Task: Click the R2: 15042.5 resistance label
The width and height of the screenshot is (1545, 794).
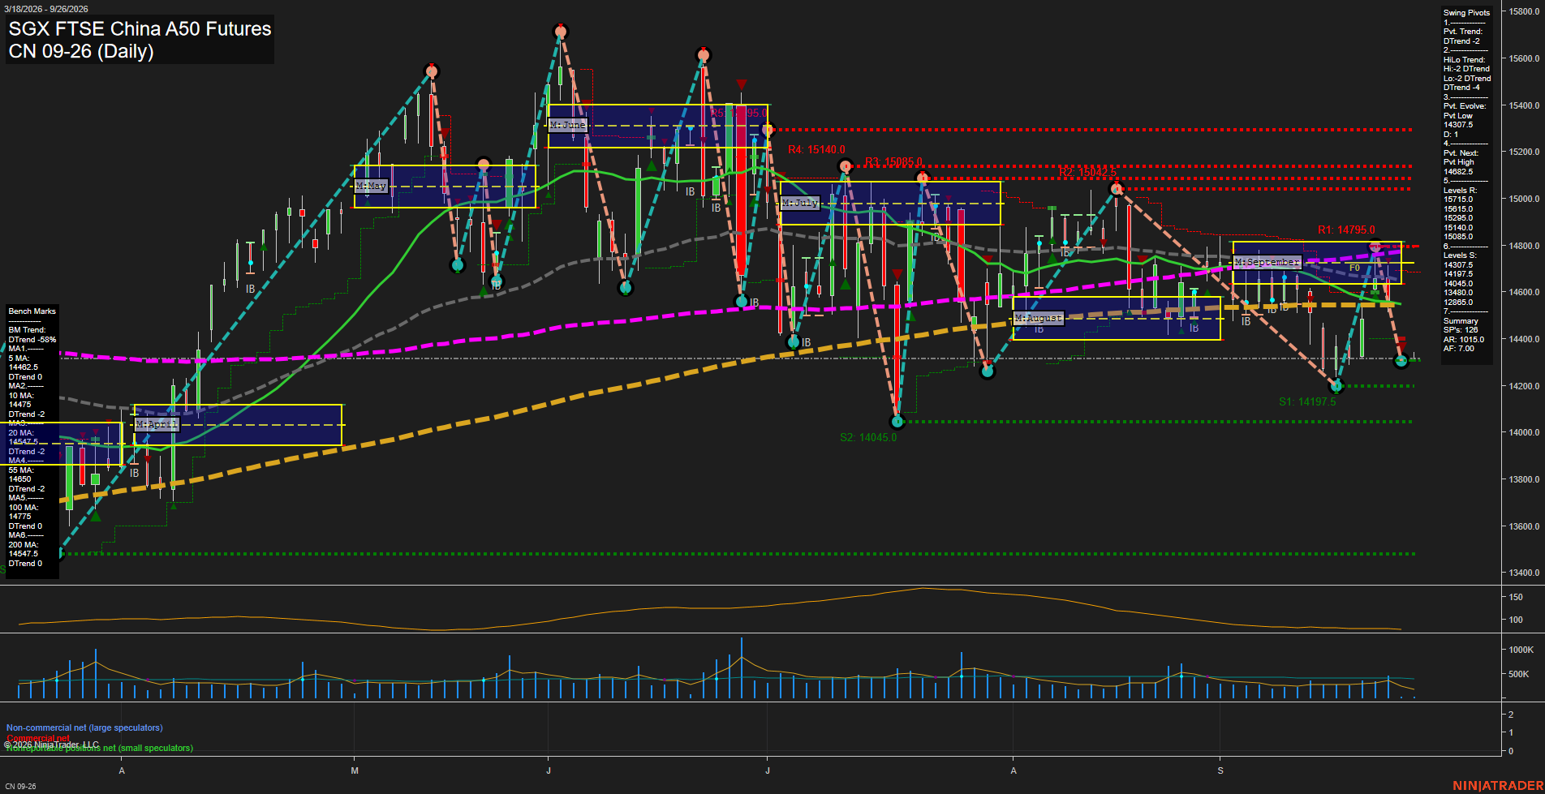Action: [x=1087, y=173]
